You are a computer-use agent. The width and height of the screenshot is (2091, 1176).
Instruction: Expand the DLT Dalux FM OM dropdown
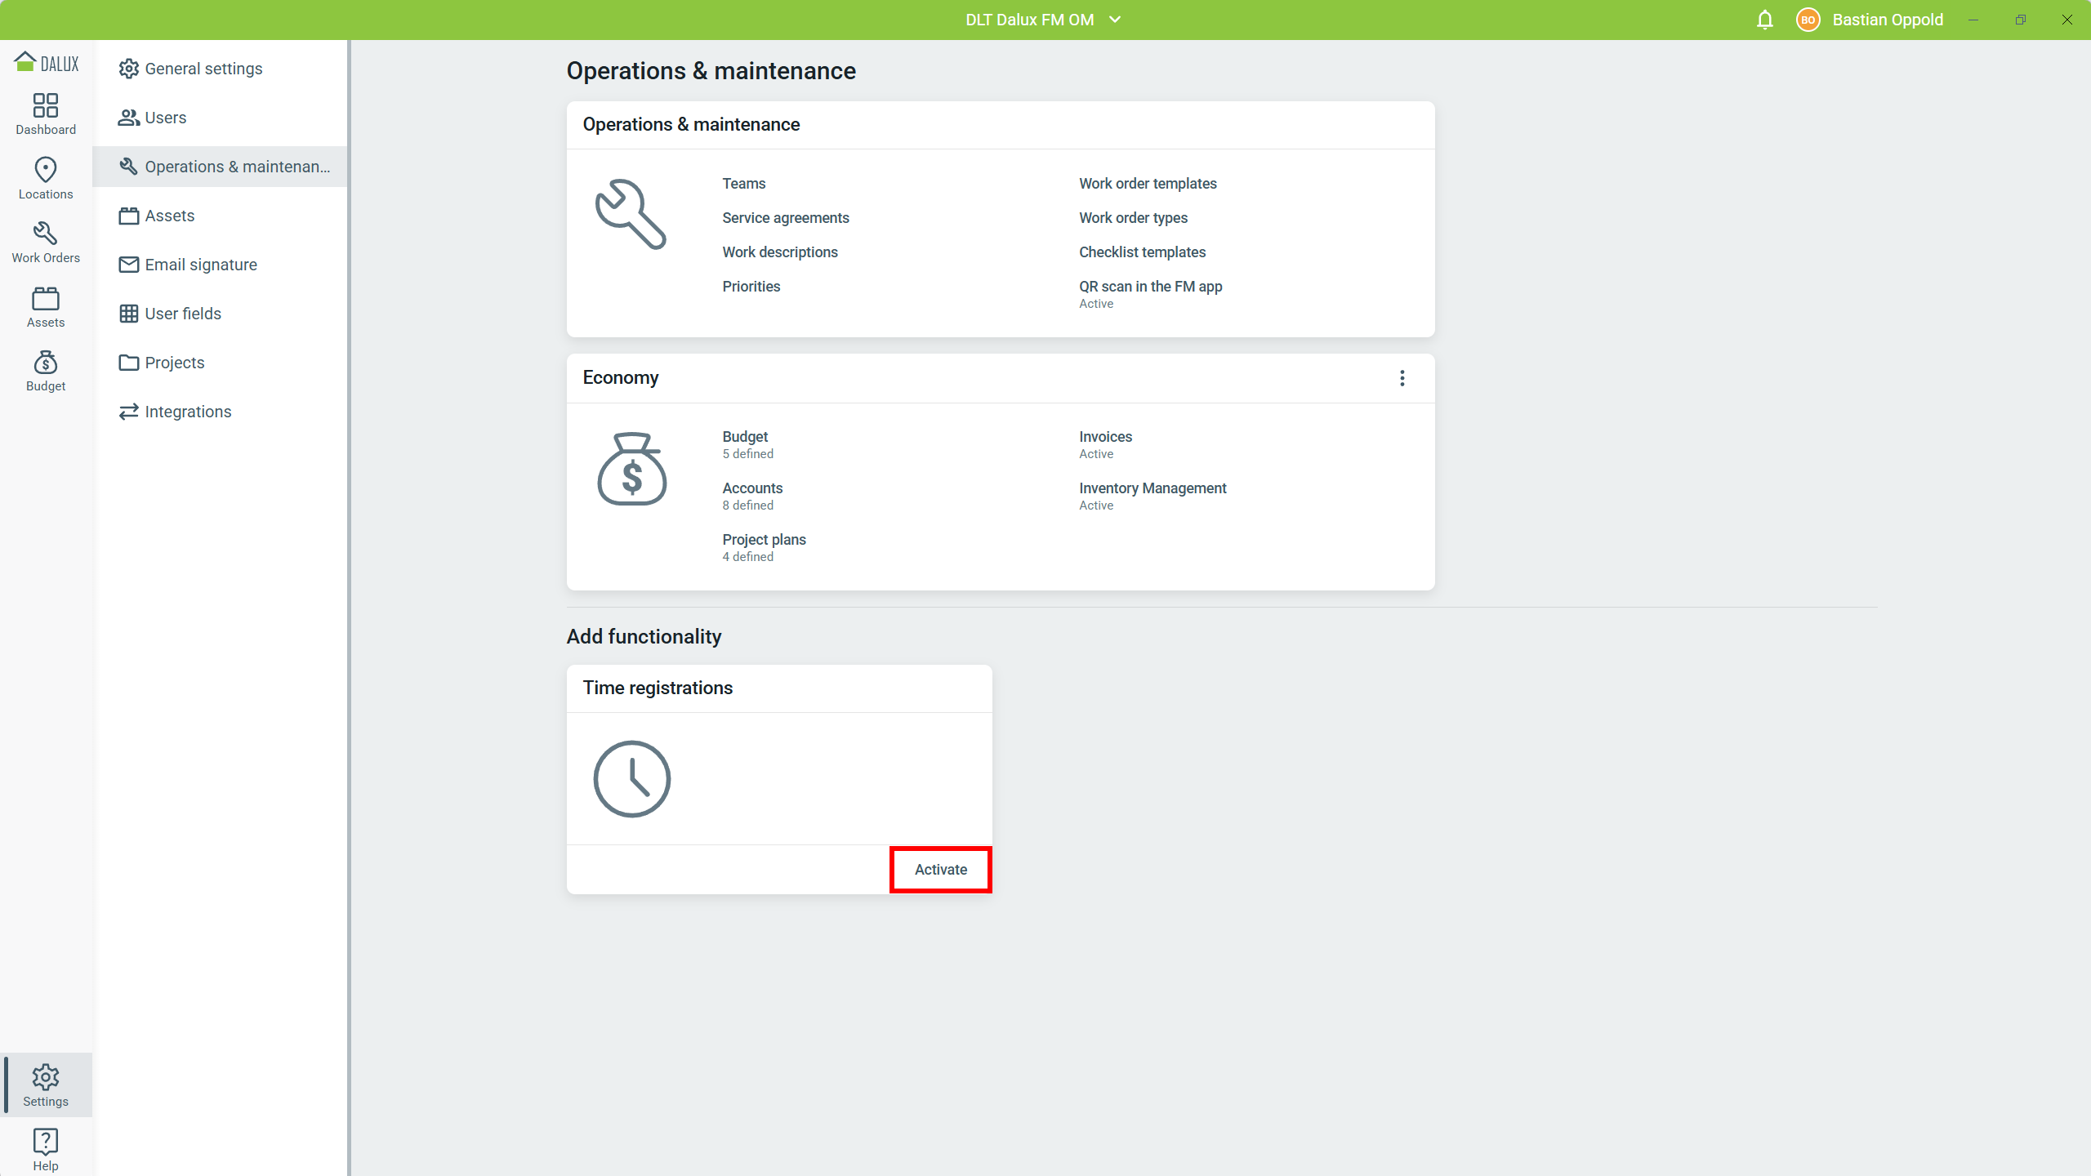[x=1043, y=20]
